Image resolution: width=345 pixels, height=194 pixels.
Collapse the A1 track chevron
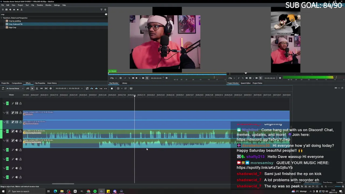(x=4, y=131)
